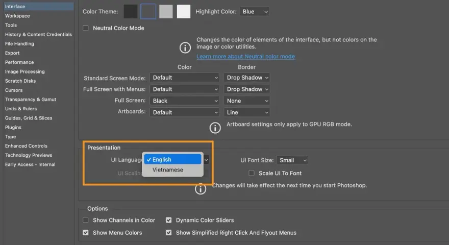449x245 pixels.
Task: Open Full Screen with Menus border dropdown
Action: click(x=247, y=89)
